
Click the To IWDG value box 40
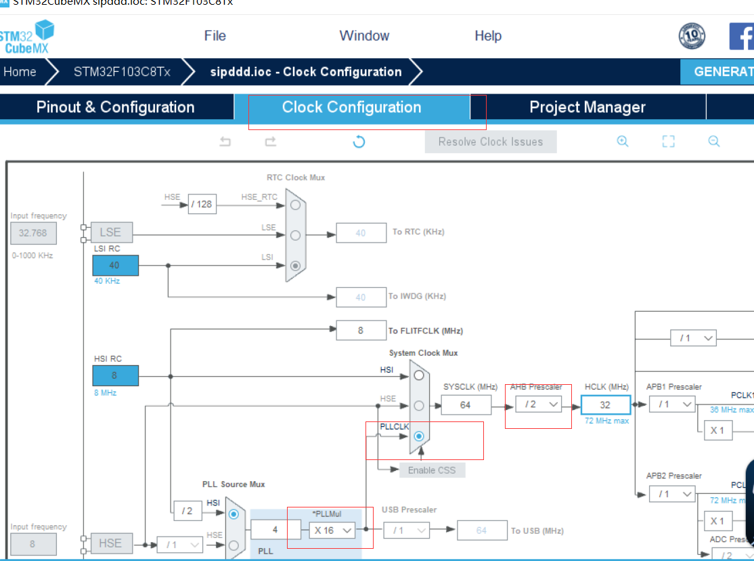click(x=361, y=297)
